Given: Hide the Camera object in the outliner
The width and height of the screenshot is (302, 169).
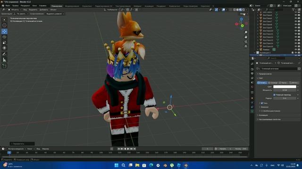Looking at the screenshot, I should click(x=296, y=50).
